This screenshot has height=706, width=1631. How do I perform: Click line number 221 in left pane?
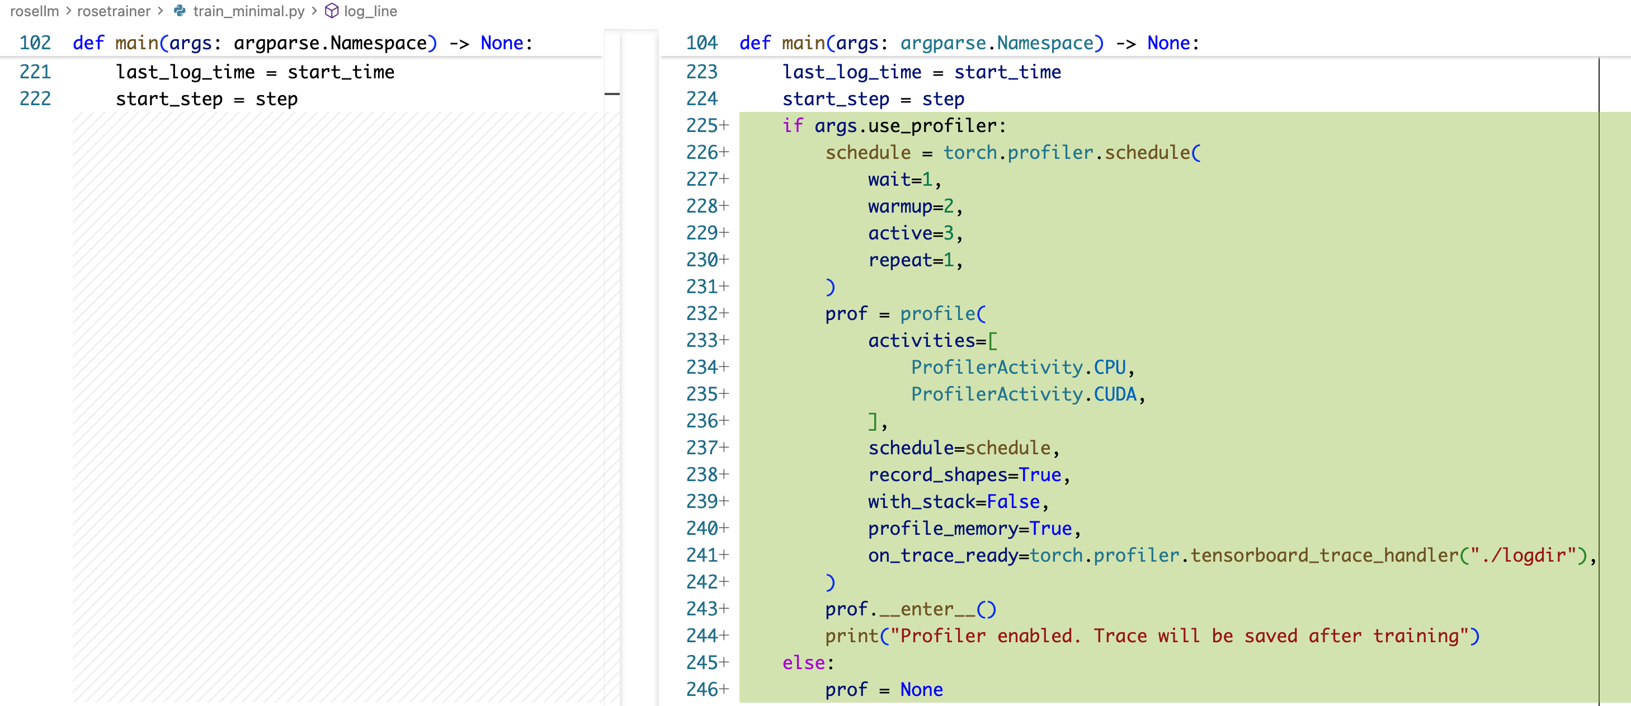(x=35, y=72)
